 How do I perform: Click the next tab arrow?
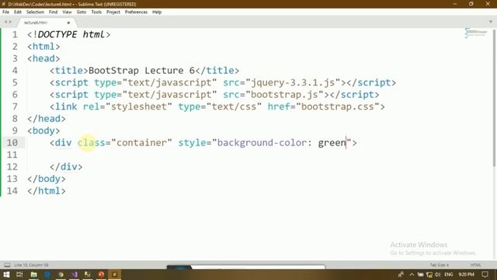coord(10,22)
